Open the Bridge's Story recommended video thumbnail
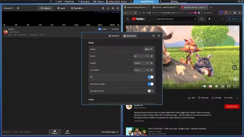The width and height of the screenshot is (244, 137). [x=136, y=131]
